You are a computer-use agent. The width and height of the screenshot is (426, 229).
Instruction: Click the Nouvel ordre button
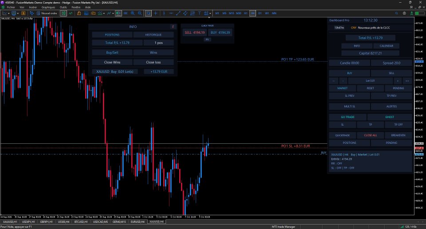pos(47,13)
